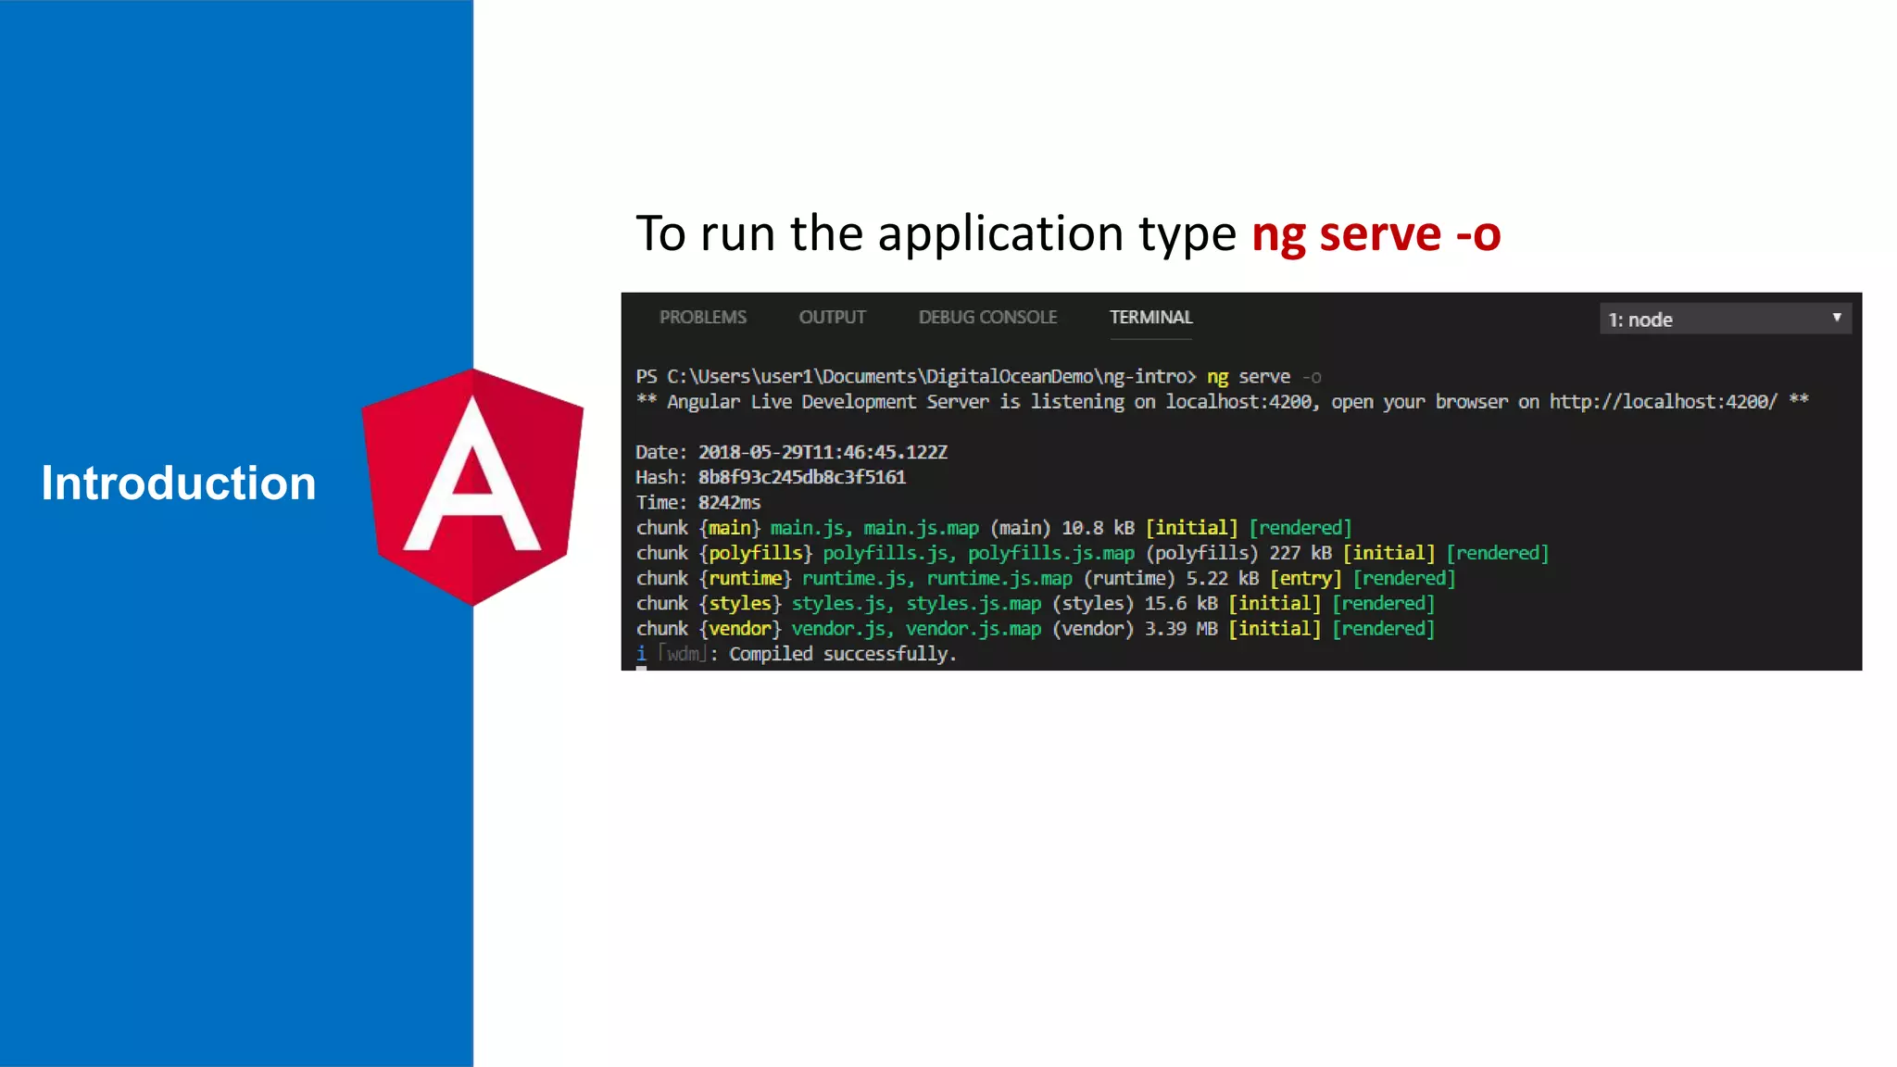The width and height of the screenshot is (1897, 1067).
Task: Click the typed 'ng serve -o' command line
Action: (x=1263, y=377)
